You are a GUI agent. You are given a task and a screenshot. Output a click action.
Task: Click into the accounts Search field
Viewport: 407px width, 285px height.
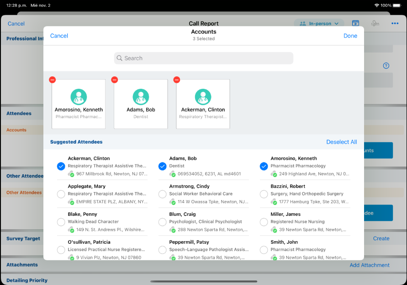click(x=203, y=58)
